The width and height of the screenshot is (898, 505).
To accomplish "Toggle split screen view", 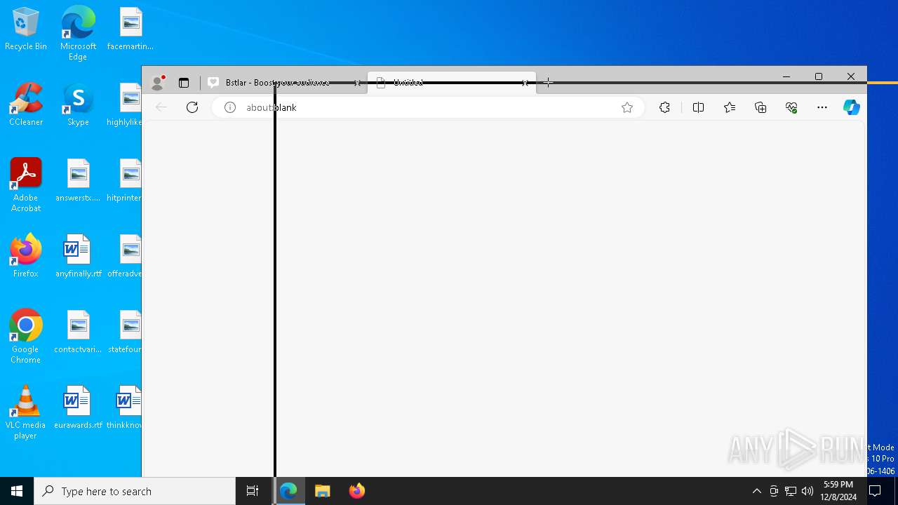I will [x=698, y=107].
